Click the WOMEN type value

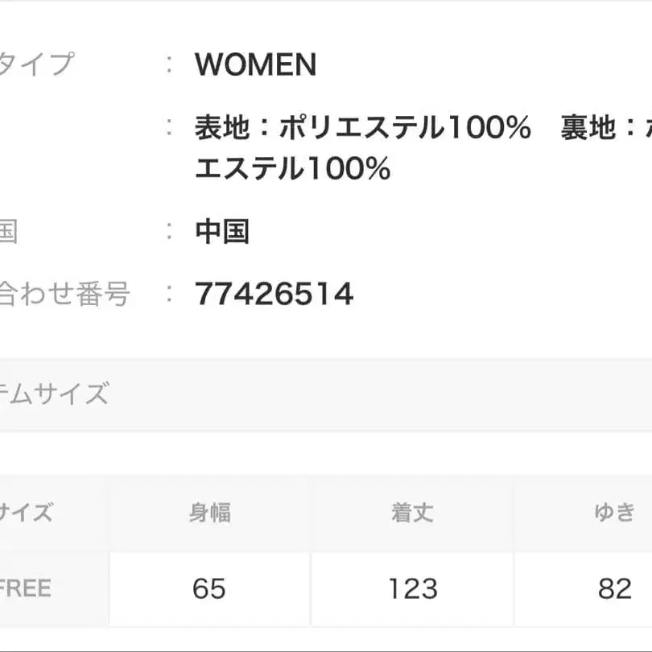click(x=255, y=65)
